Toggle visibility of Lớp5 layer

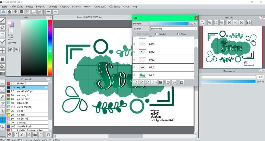click(134, 44)
